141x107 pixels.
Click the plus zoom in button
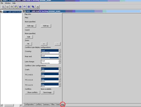point(44,44)
